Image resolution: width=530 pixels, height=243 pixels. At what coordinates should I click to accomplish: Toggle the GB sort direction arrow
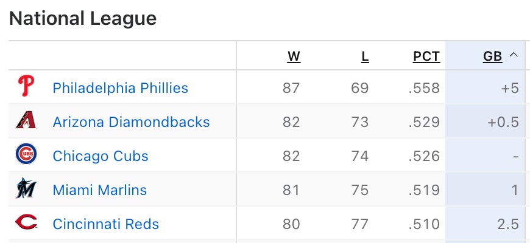[x=514, y=56]
